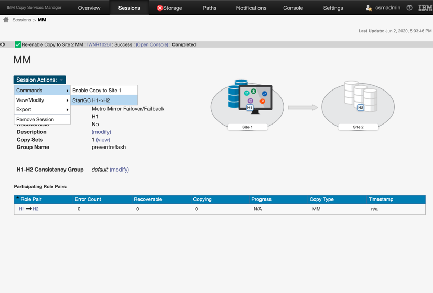The image size is (433, 293).
Task: Open the Notifications tab
Action: pyautogui.click(x=251, y=8)
